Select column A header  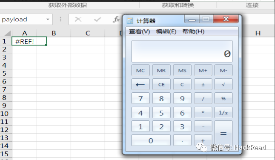pos(25,33)
